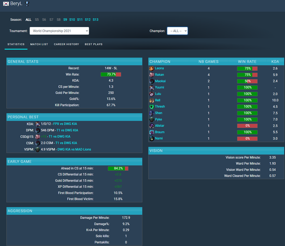Open the Champion filter dropdown
This screenshot has width=285, height=246.
177,31
